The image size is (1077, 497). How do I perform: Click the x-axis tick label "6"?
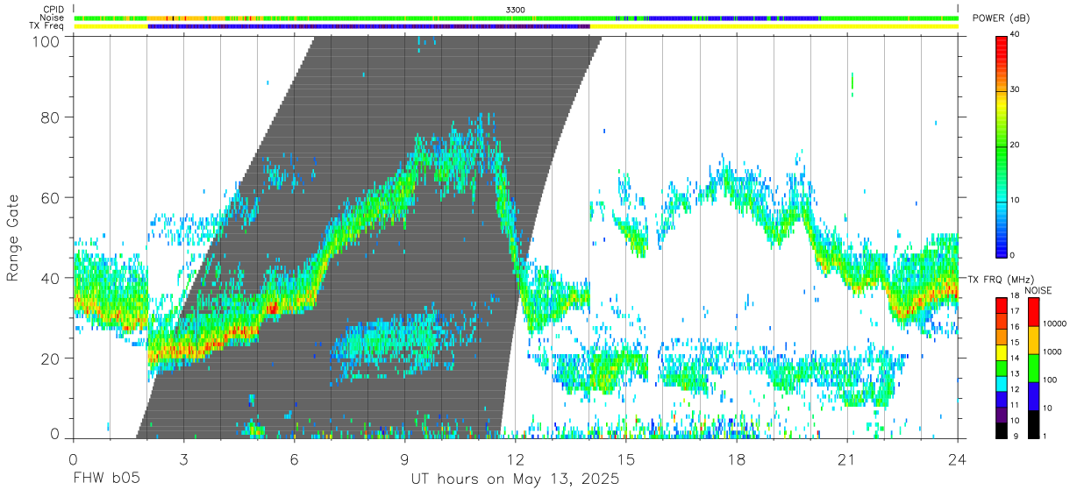[295, 459]
